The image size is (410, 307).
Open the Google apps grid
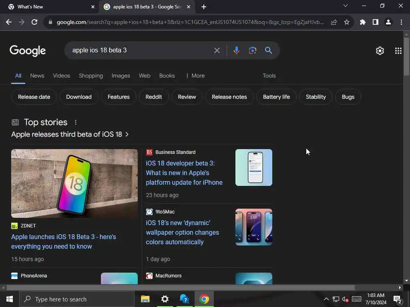[398, 51]
